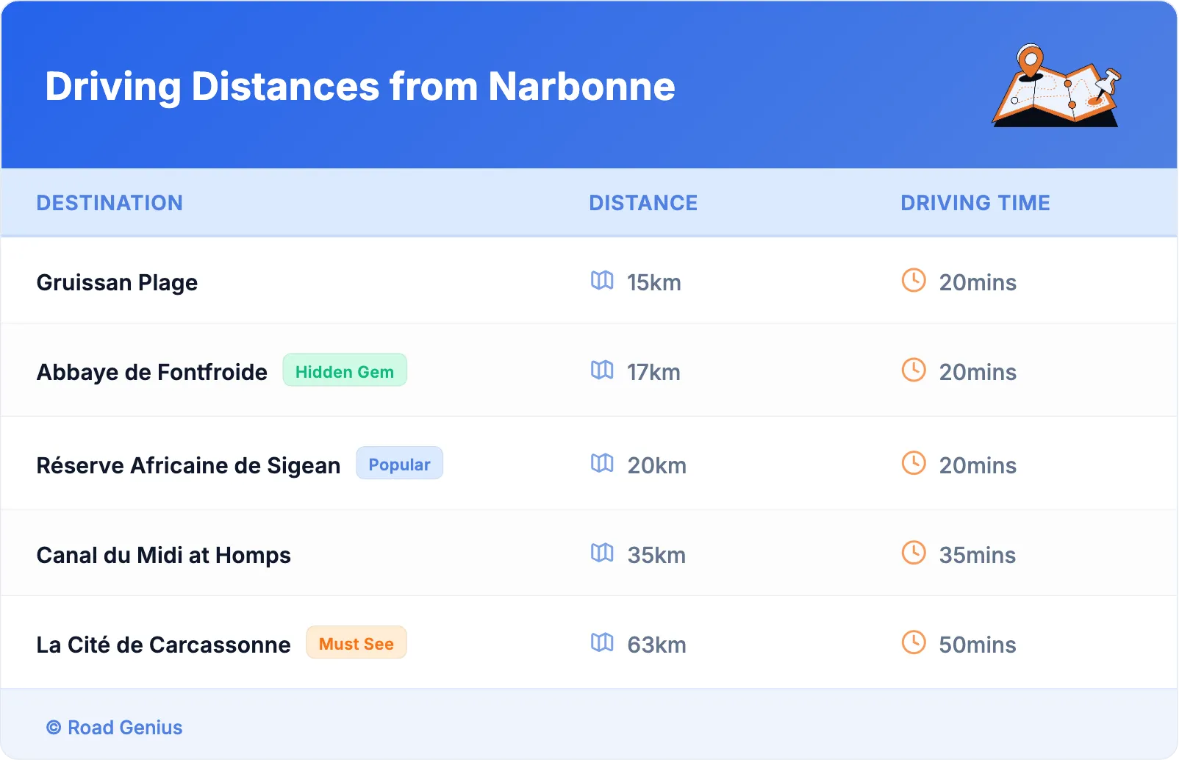Screen dimensions: 1179x760
Task: Click the Must See badge
Action: 356,643
